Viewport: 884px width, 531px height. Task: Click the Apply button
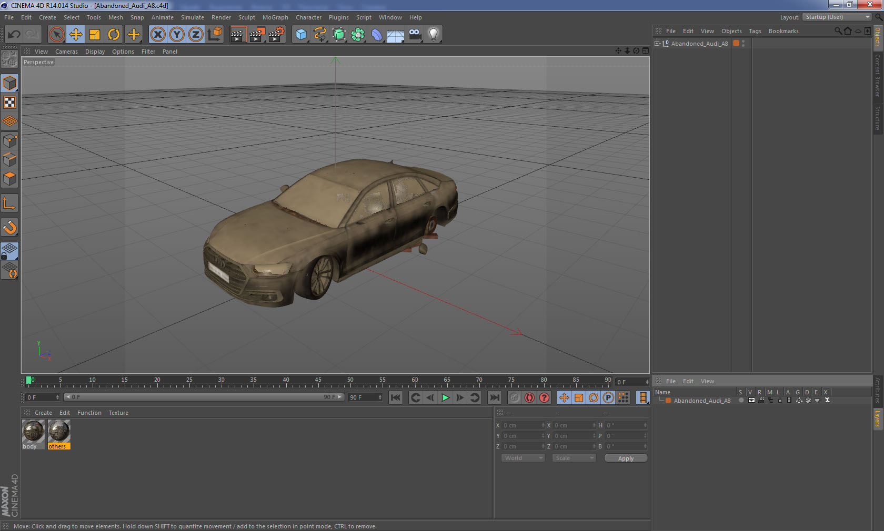[x=626, y=458]
